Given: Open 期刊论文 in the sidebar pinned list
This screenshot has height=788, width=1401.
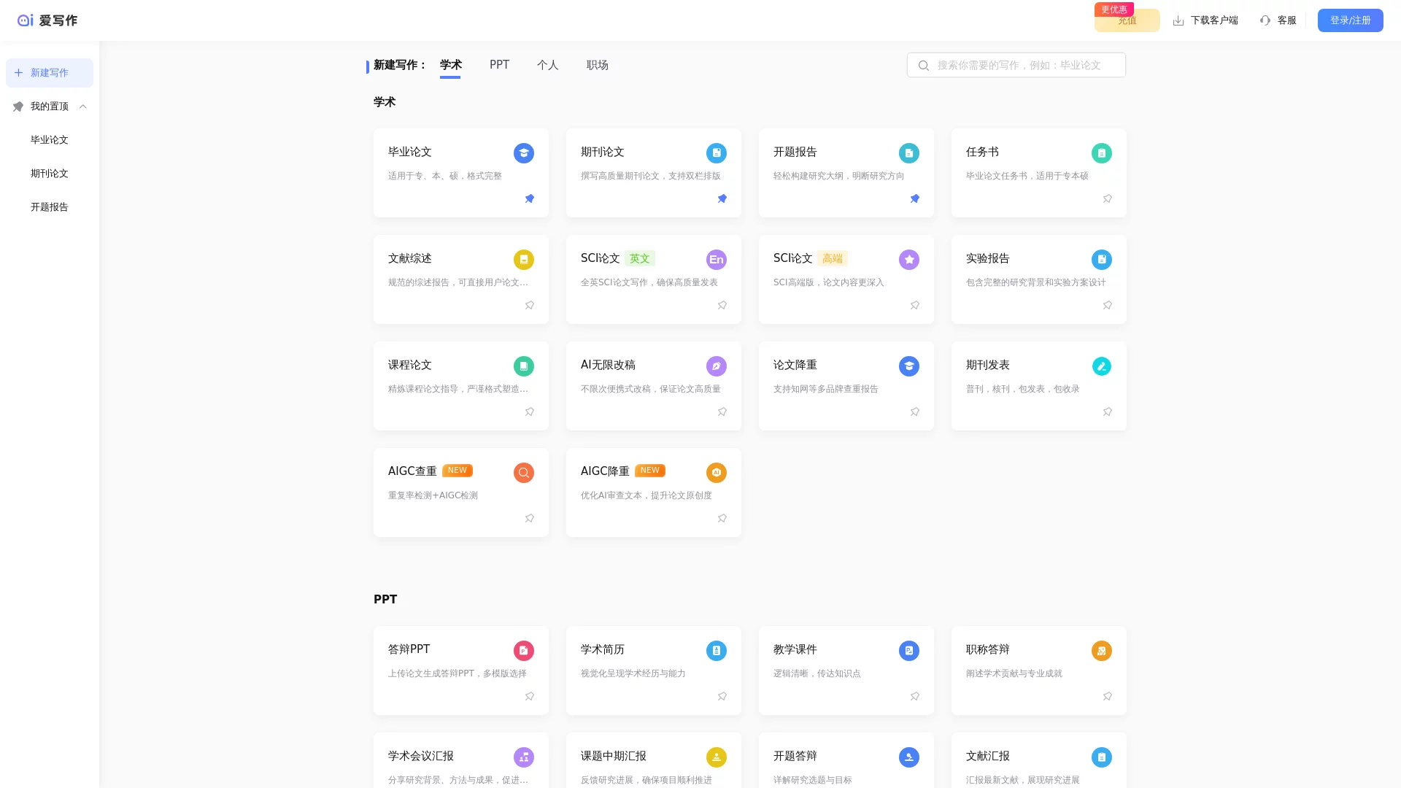Looking at the screenshot, I should (50, 174).
